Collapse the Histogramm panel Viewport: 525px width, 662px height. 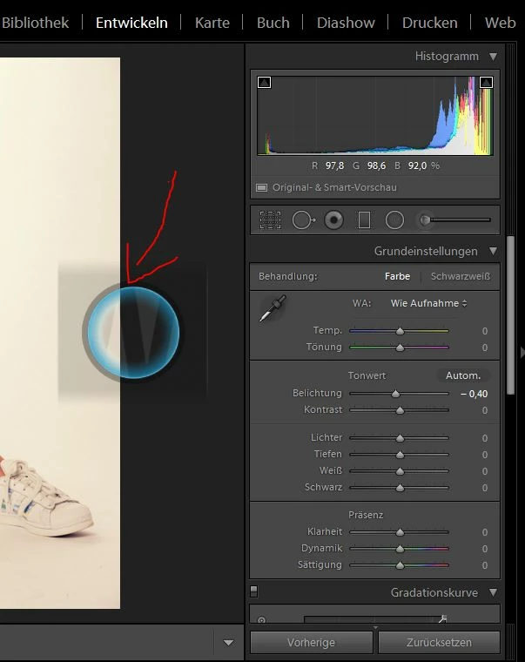[493, 56]
